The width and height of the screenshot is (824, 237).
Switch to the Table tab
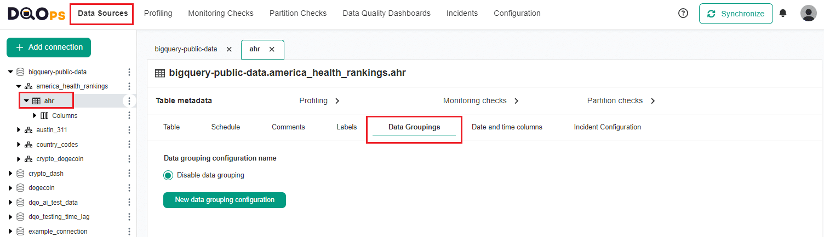click(x=171, y=127)
